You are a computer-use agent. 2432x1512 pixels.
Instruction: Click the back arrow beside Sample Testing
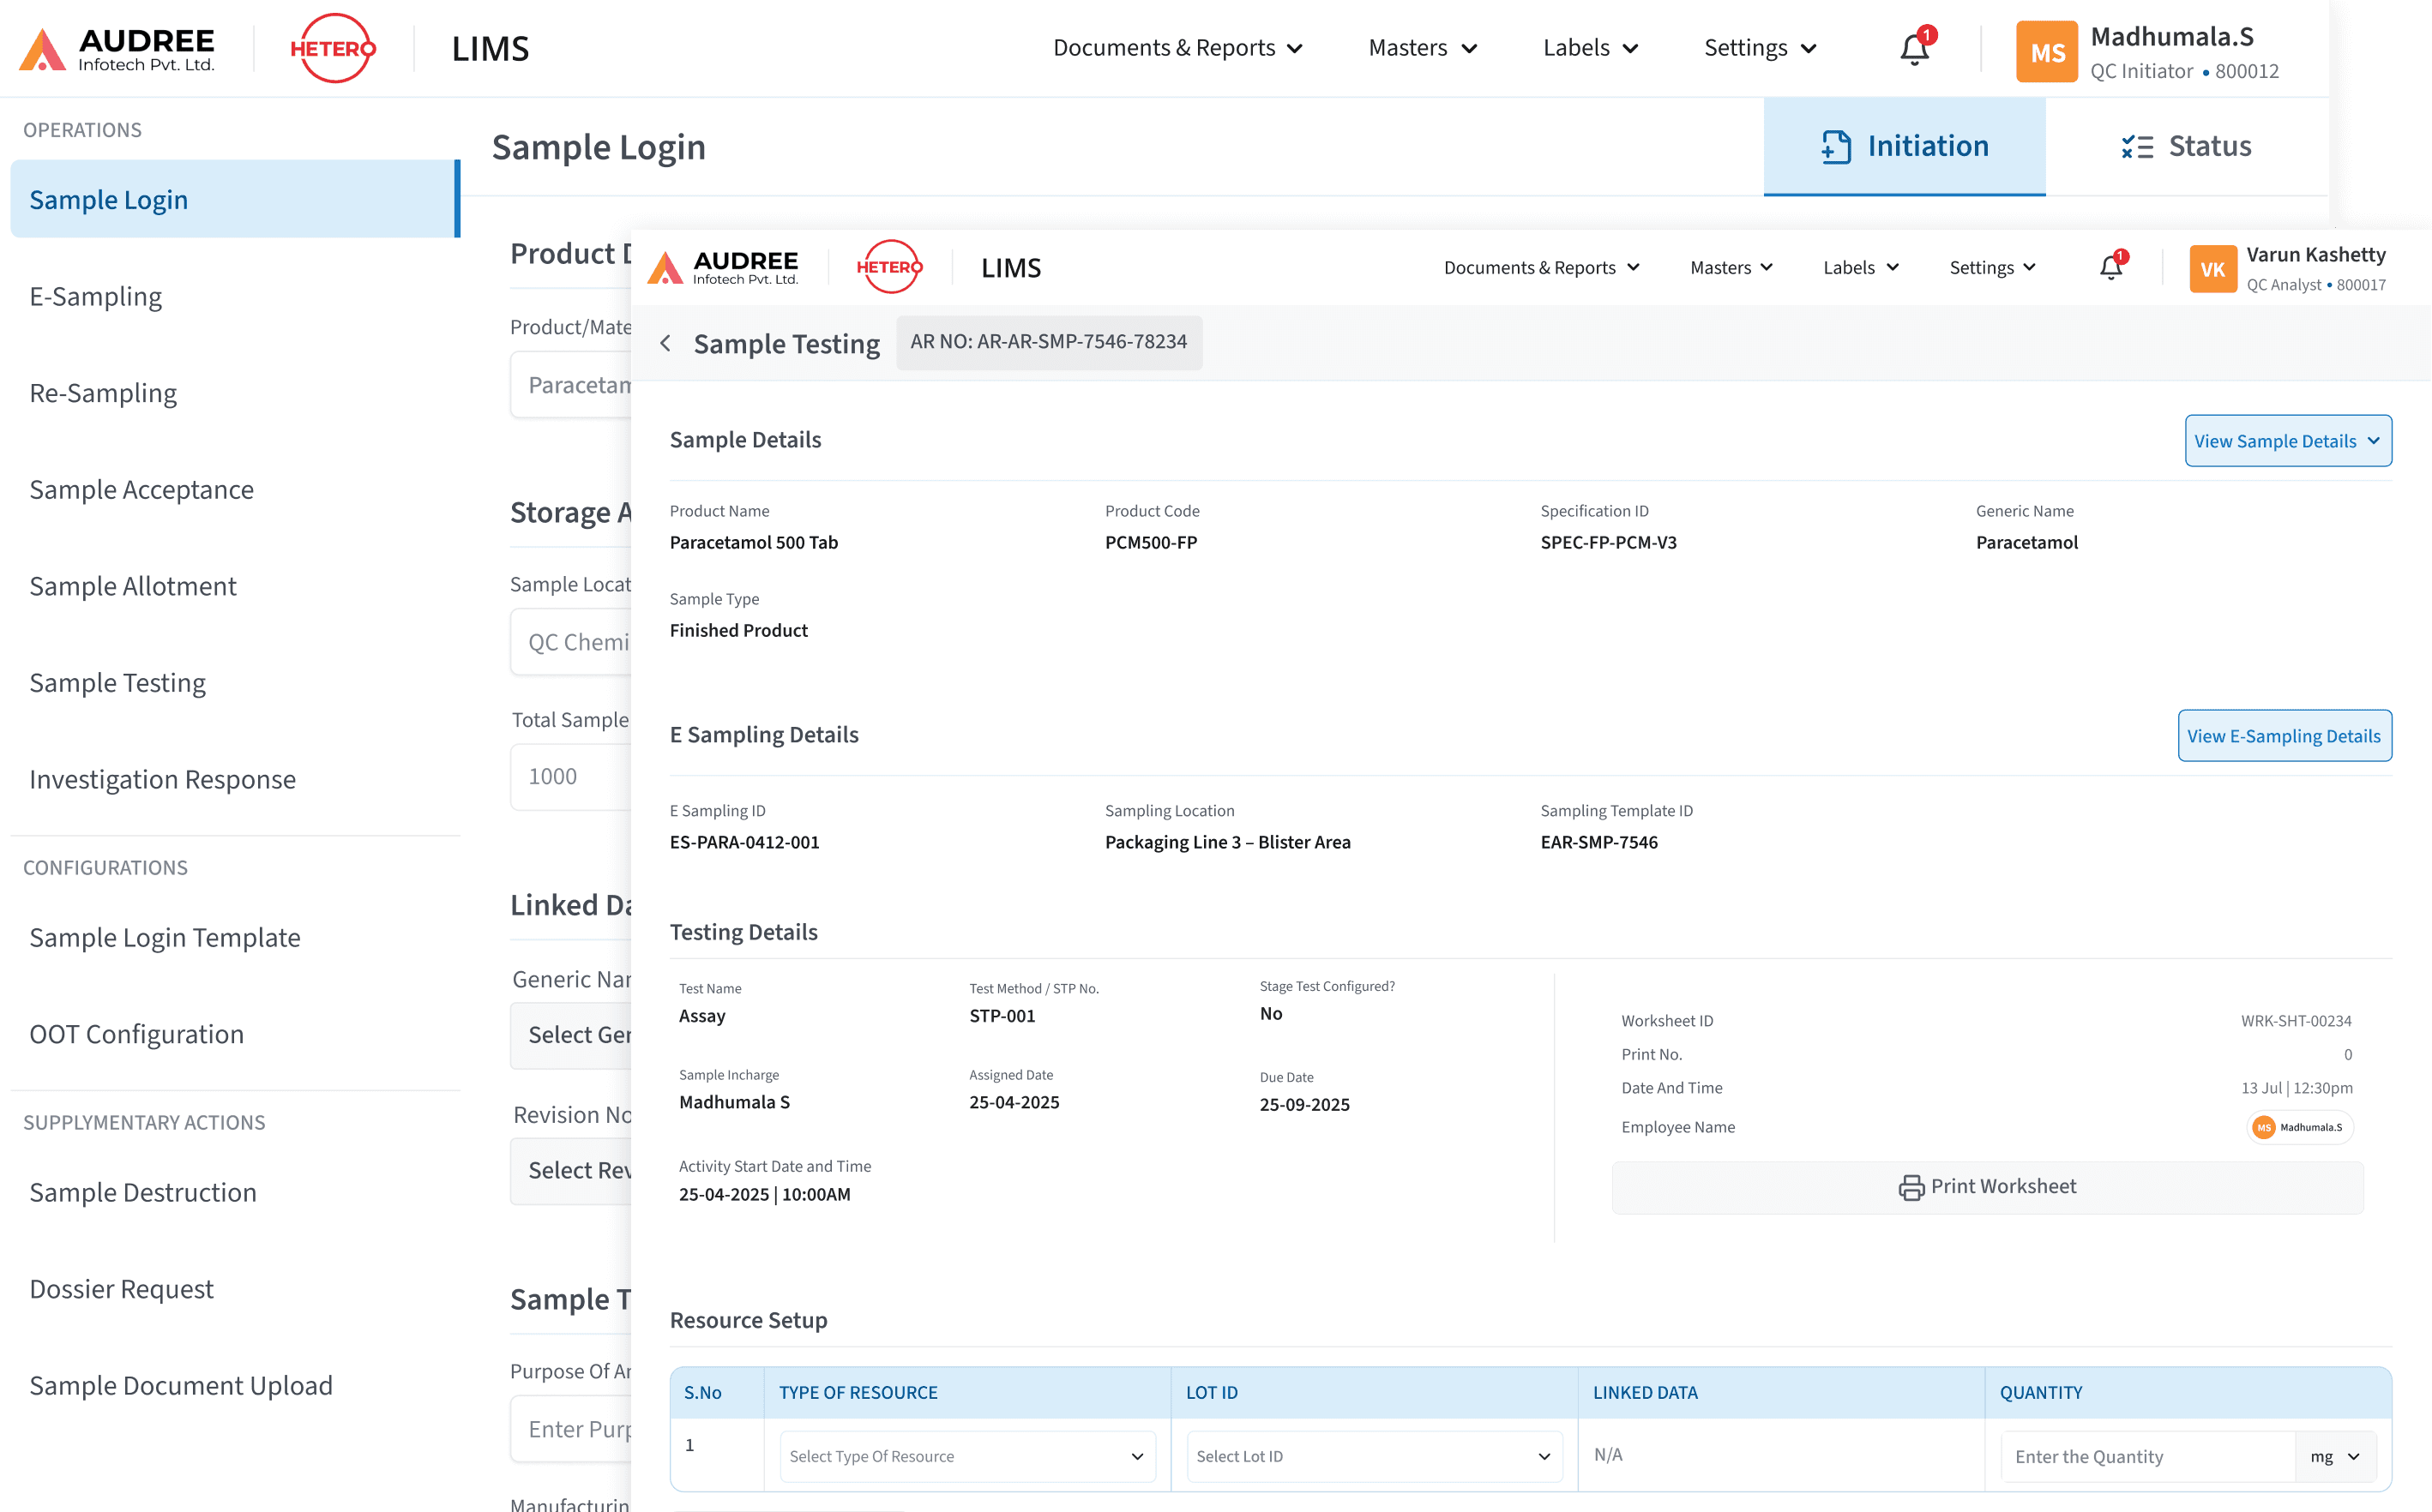click(665, 343)
